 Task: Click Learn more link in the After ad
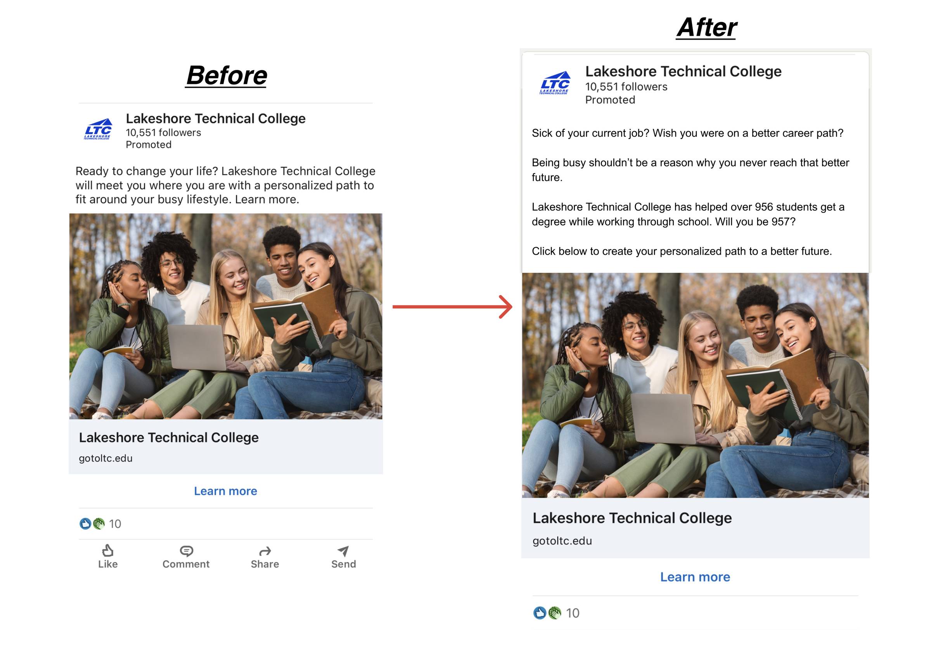coord(695,577)
